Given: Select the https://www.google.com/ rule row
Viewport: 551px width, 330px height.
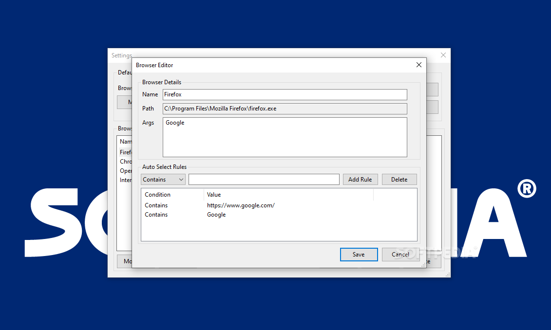Looking at the screenshot, I should (279, 205).
